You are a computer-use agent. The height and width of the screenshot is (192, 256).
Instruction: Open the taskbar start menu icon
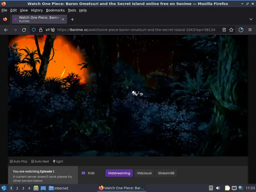pos(4,188)
